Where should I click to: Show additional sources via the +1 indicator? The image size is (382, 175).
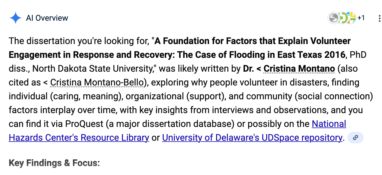point(361,18)
